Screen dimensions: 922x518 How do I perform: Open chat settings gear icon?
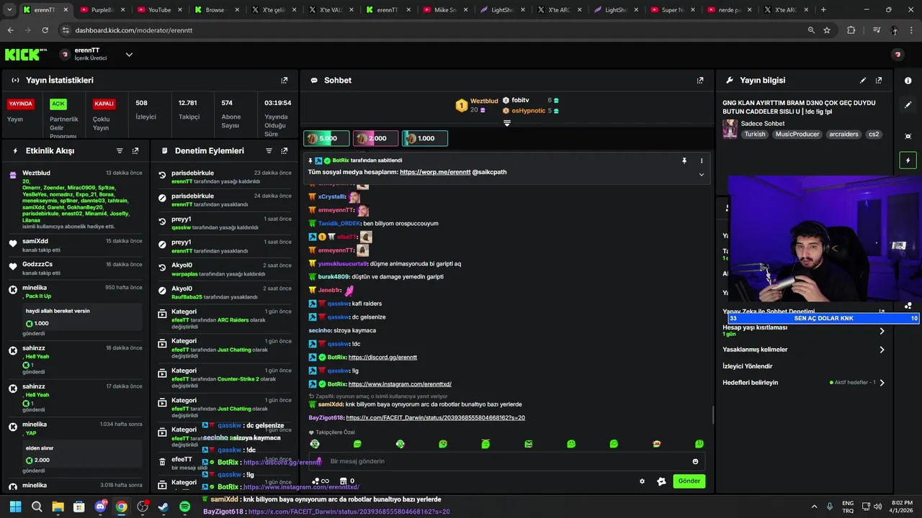point(642,481)
